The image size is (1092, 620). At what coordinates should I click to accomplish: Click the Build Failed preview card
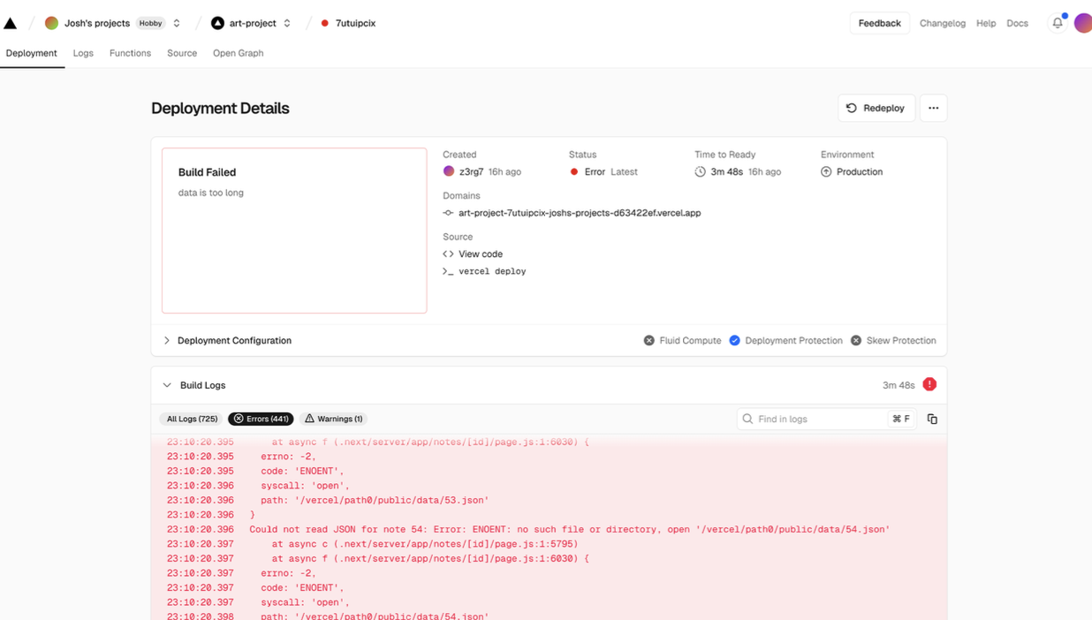coord(294,231)
